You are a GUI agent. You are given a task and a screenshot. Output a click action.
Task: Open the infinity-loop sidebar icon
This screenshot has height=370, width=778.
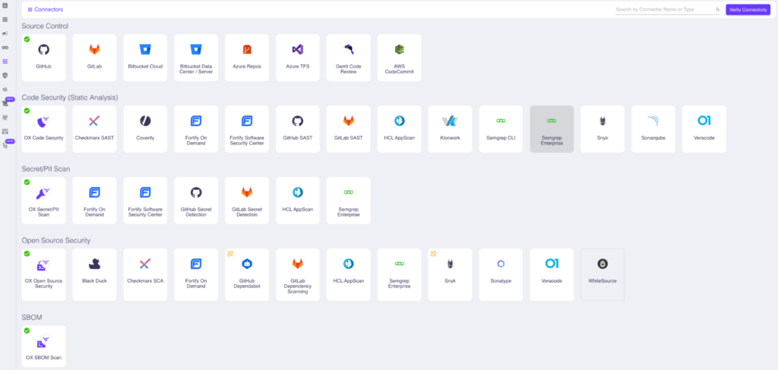(5, 48)
